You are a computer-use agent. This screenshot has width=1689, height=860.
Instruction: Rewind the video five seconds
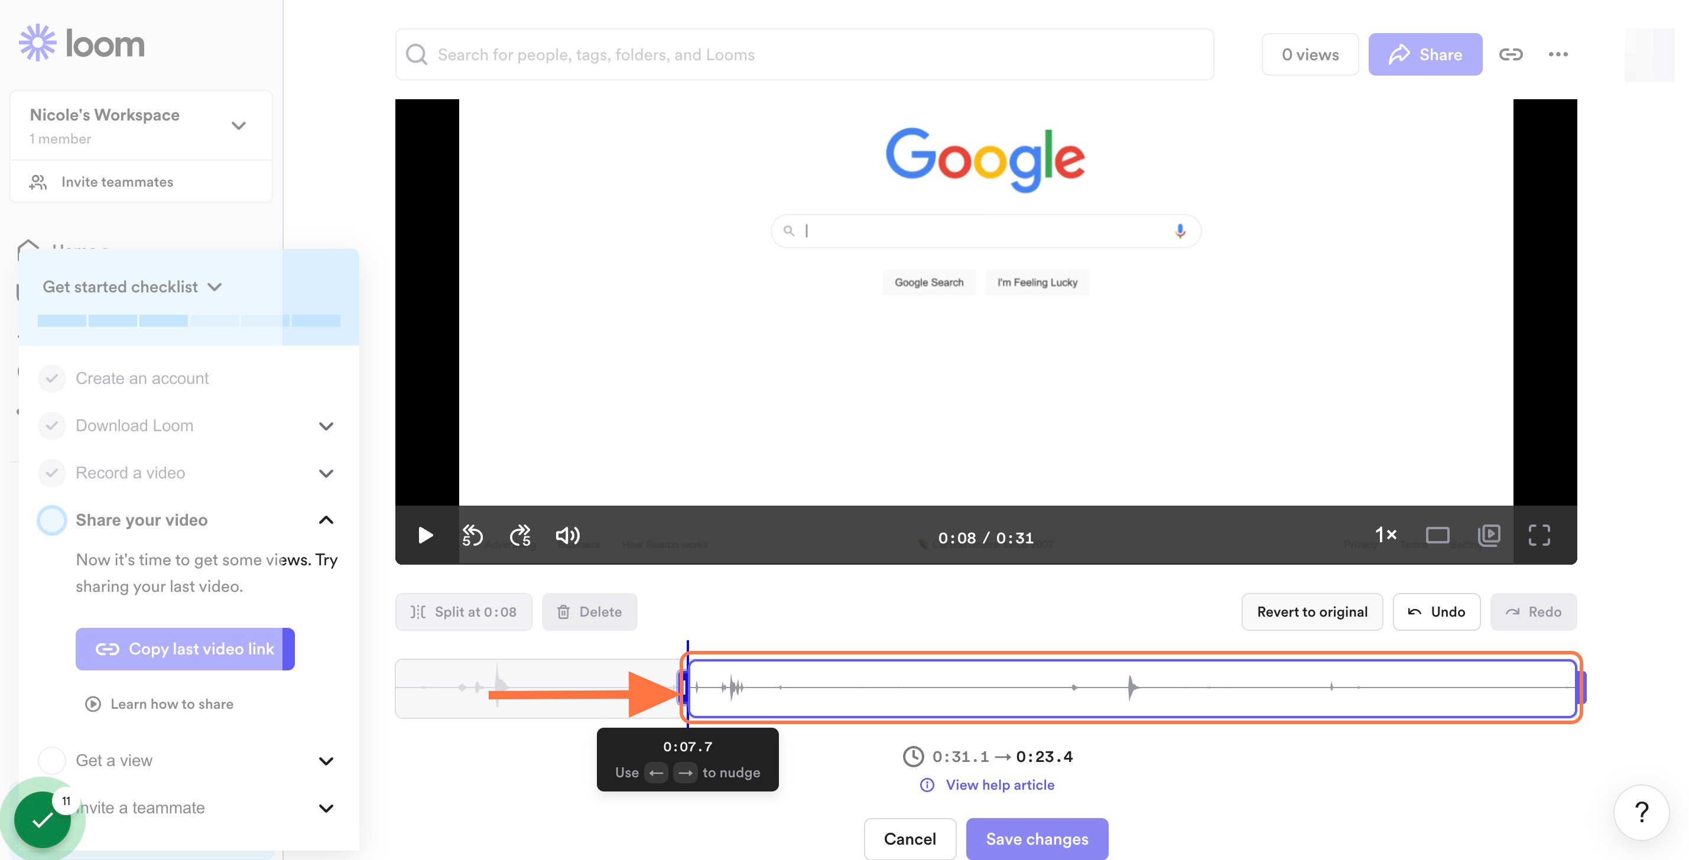(472, 536)
